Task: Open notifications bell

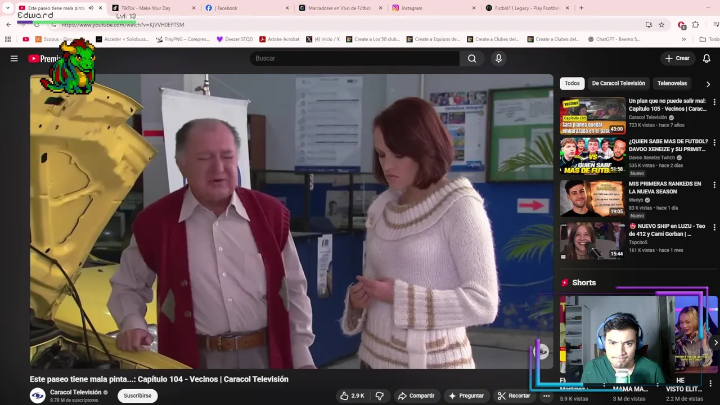Action: pos(706,58)
